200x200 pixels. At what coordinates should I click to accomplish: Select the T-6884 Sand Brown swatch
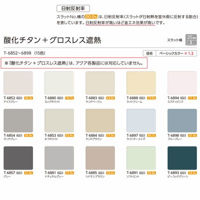100,120
